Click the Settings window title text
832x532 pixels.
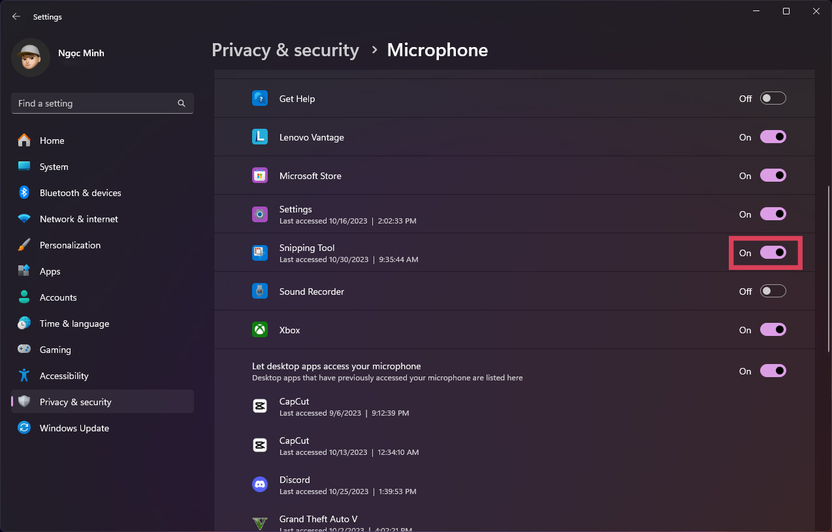pyautogui.click(x=48, y=17)
